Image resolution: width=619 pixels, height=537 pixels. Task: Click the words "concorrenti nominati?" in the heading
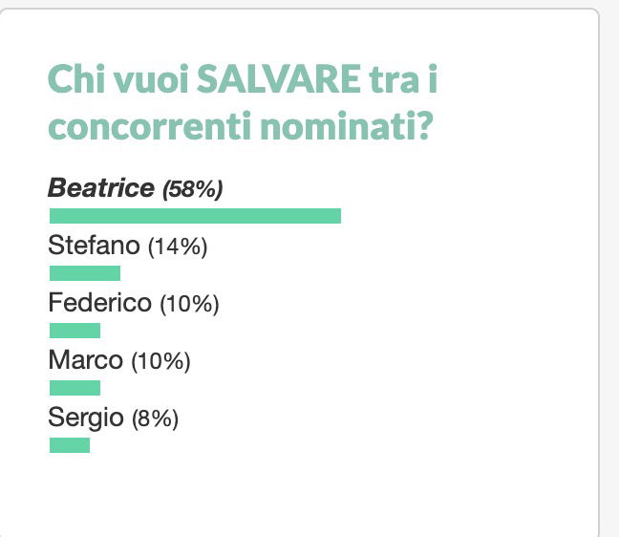tap(241, 126)
